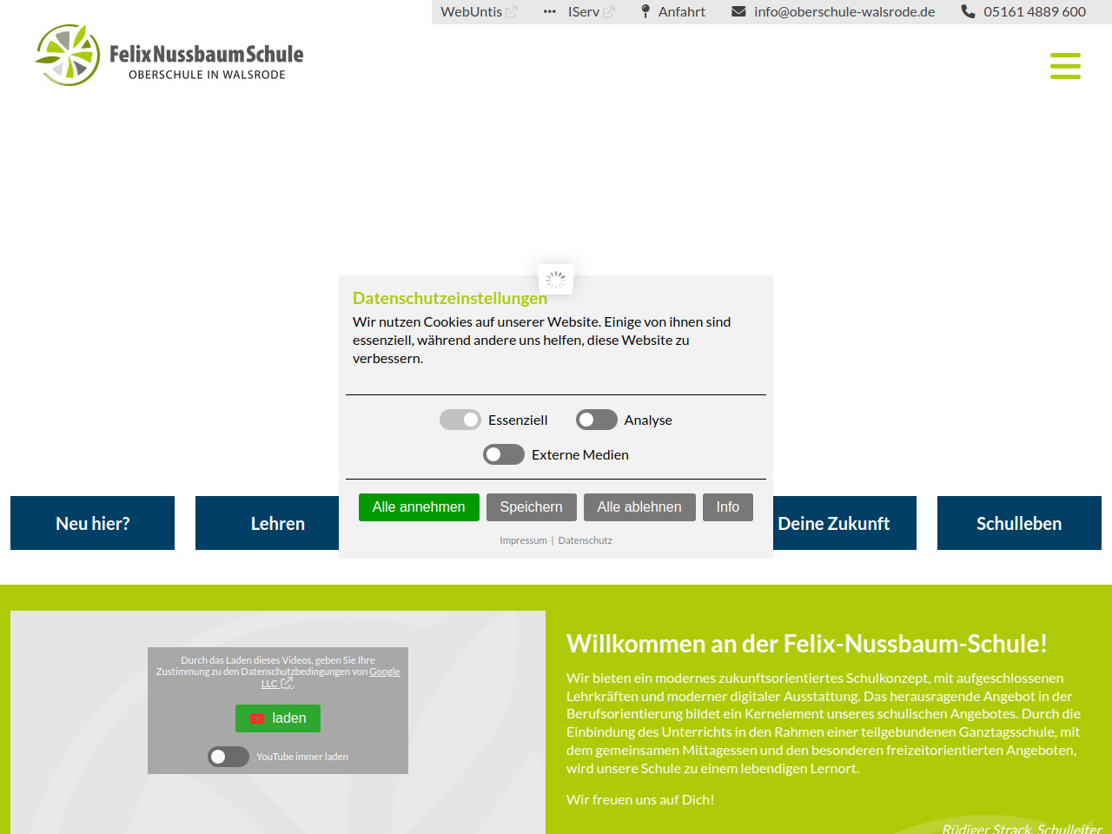Image resolution: width=1112 pixels, height=834 pixels.
Task: Enable the Analyse cookie toggle
Action: click(597, 420)
